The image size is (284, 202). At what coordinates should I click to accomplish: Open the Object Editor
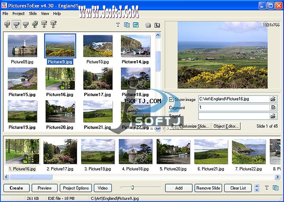(226, 126)
